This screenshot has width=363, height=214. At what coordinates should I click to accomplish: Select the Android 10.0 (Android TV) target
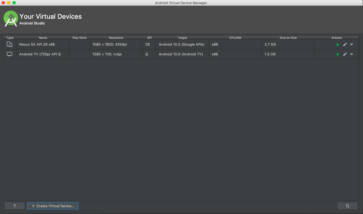[x=181, y=54]
